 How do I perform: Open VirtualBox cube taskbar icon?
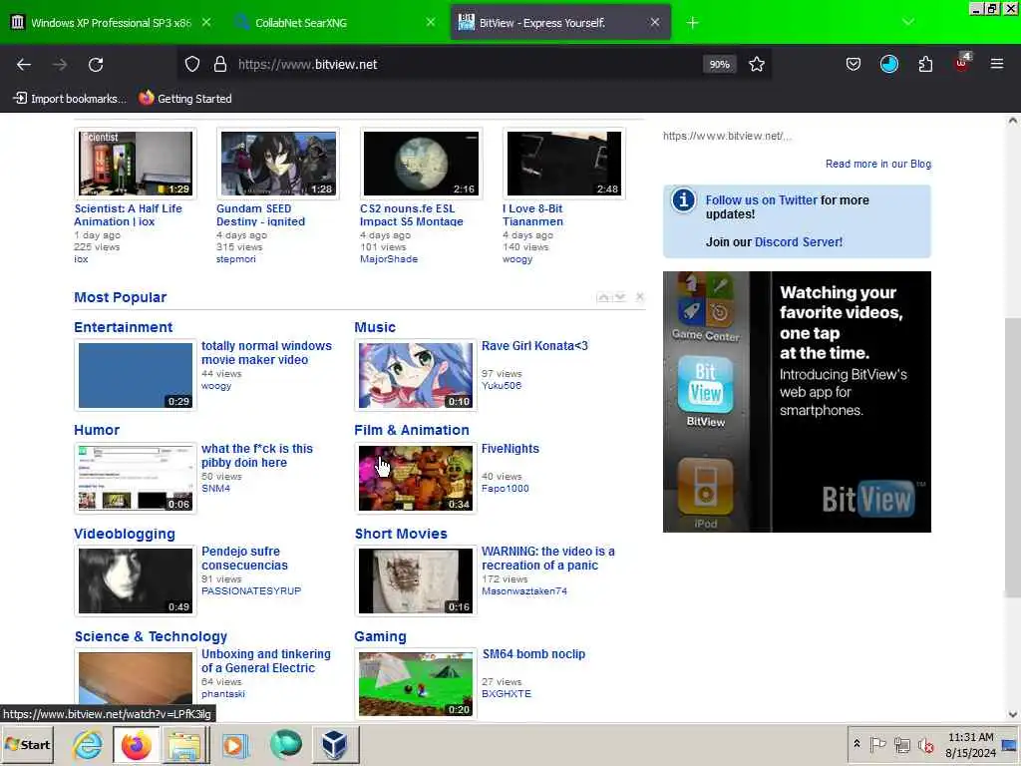334,745
